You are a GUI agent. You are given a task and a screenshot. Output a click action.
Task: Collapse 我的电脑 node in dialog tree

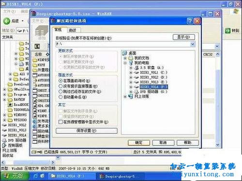coord(125,63)
